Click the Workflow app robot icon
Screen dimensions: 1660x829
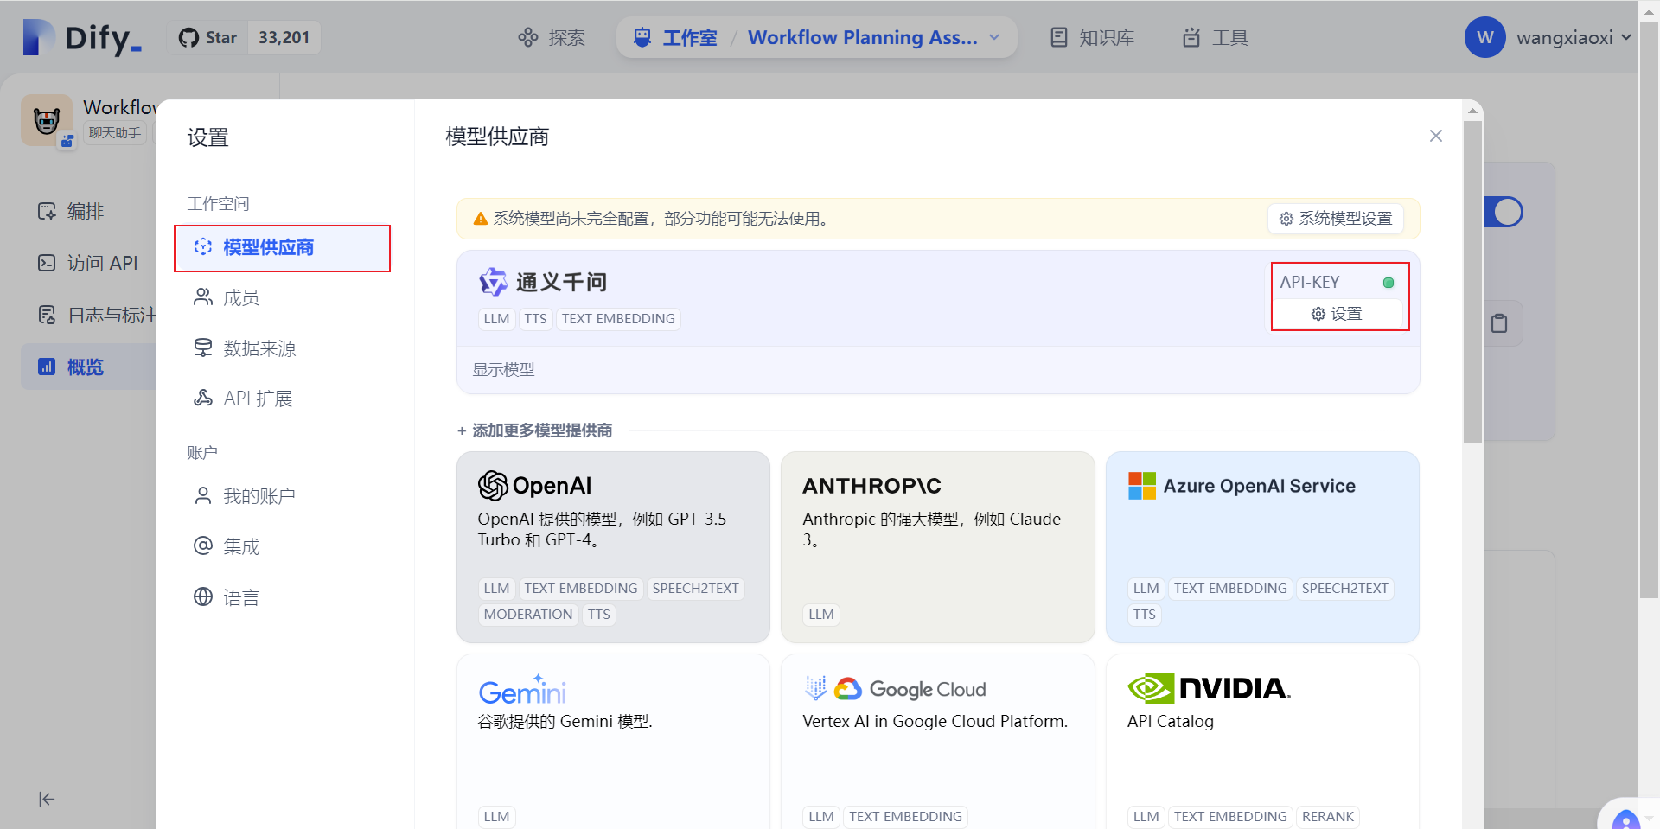click(x=47, y=120)
